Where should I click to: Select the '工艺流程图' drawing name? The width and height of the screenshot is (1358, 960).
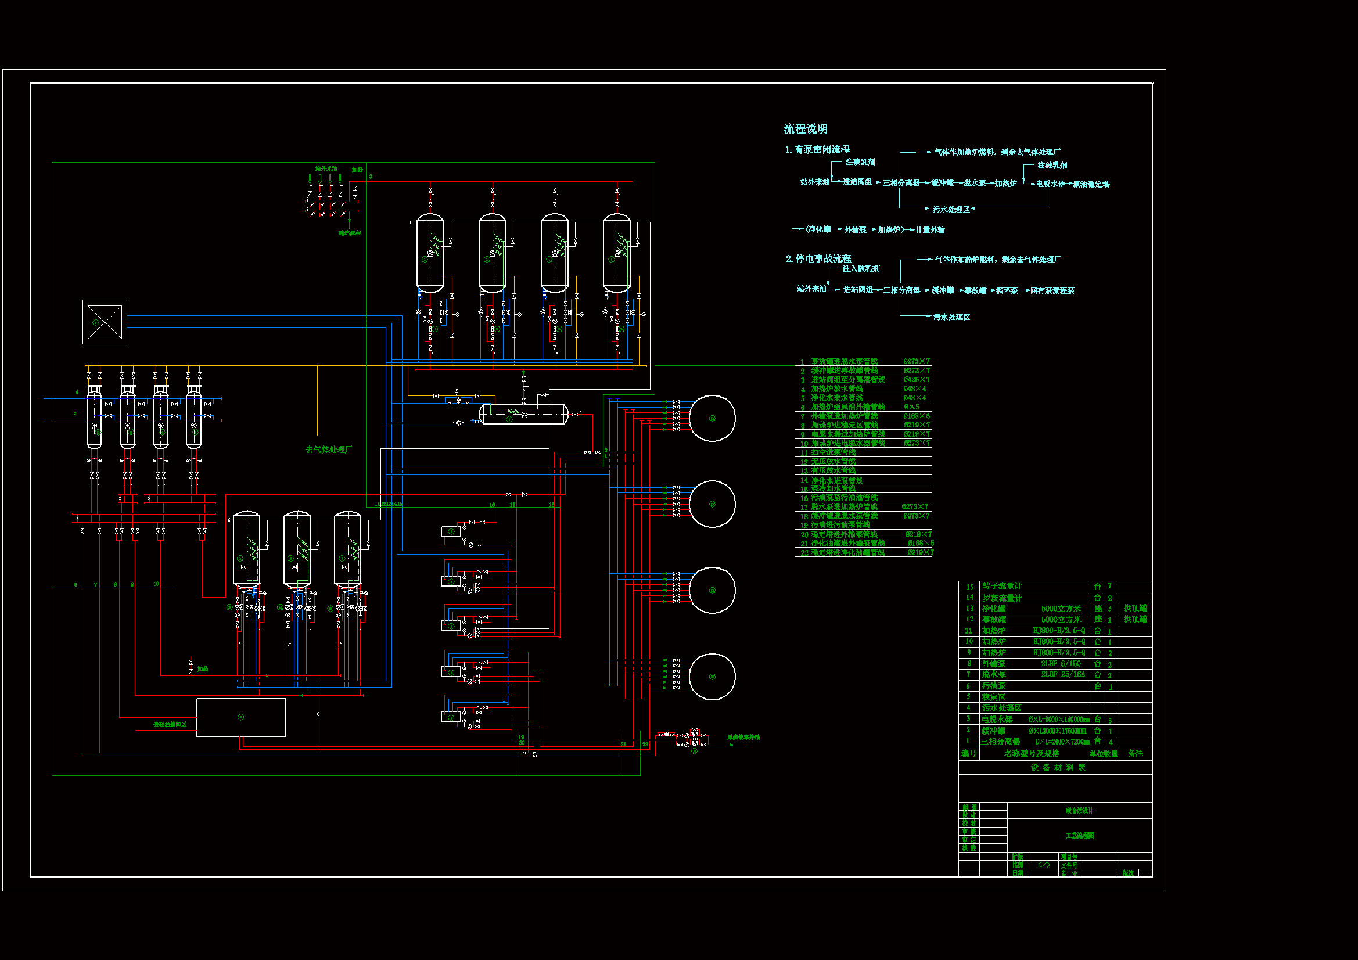click(1079, 836)
